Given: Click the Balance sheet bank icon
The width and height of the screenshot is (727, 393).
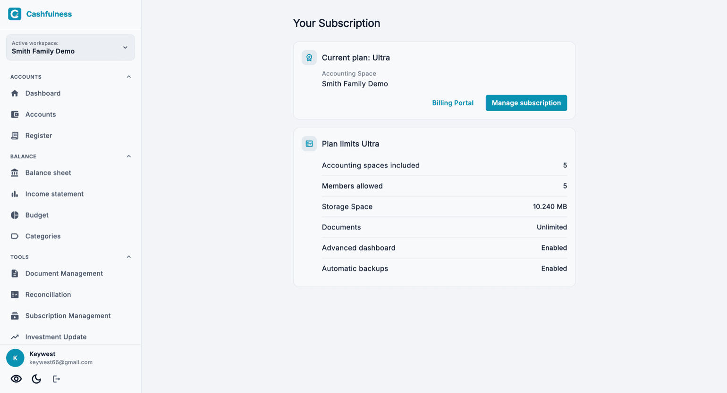Looking at the screenshot, I should pyautogui.click(x=15, y=173).
